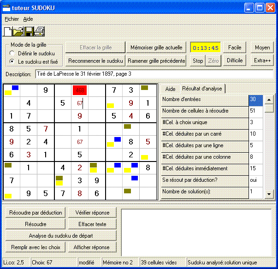Screen dimensions: 278x269
Task: Click Effacer texte button
Action: 92,224
